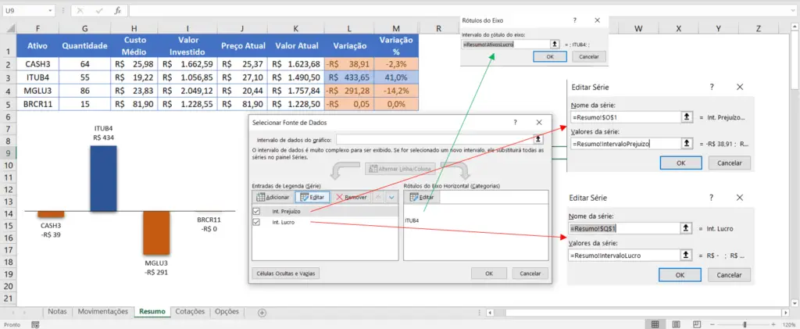Image resolution: width=800 pixels, height=329 pixels.
Task: Switch to Normal view icon
Action: [x=655, y=324]
